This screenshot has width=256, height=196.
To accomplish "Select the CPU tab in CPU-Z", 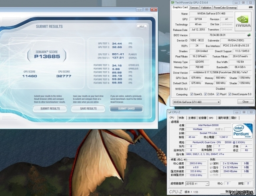I will point(172,117).
